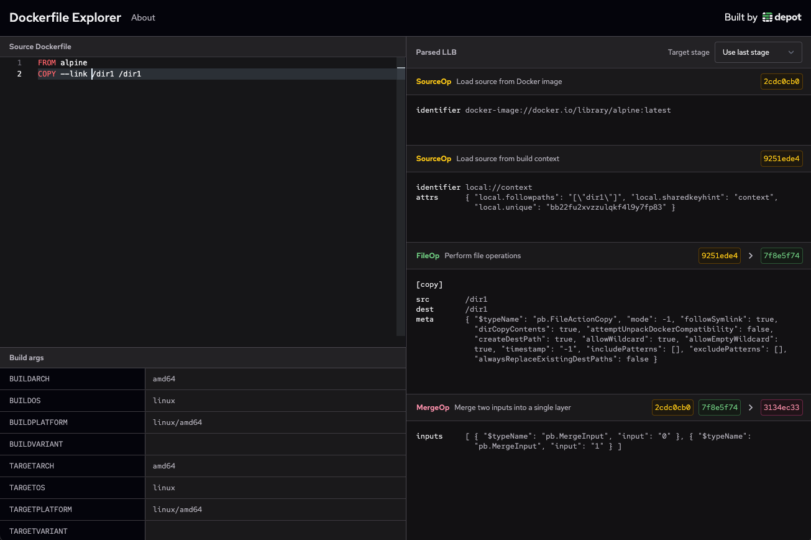This screenshot has width=811, height=540.
Task: Click the 7f8e5f74 output hash on FileOp
Action: coord(781,255)
